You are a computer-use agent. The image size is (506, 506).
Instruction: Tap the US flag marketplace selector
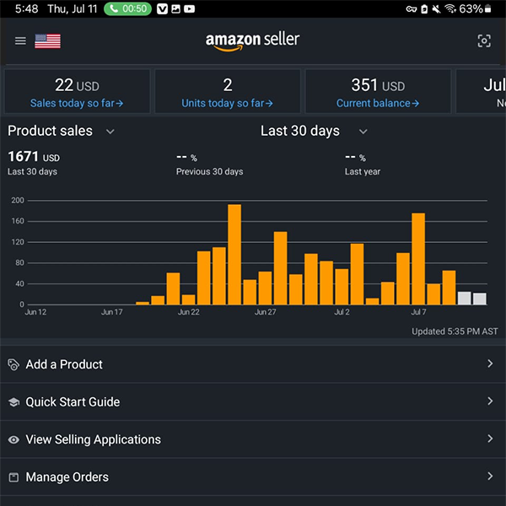(x=47, y=40)
